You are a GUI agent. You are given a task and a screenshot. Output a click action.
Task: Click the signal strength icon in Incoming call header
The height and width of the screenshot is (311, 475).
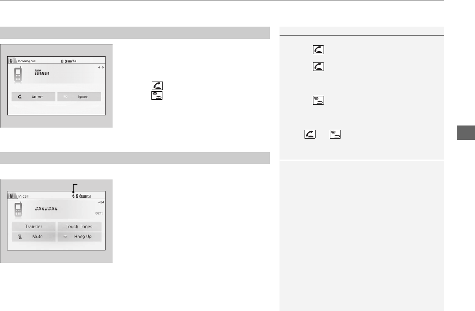coord(74,61)
